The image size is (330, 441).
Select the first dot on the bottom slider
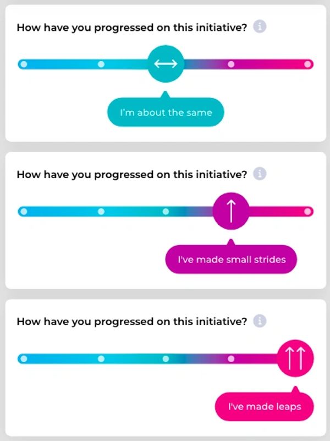[23, 359]
